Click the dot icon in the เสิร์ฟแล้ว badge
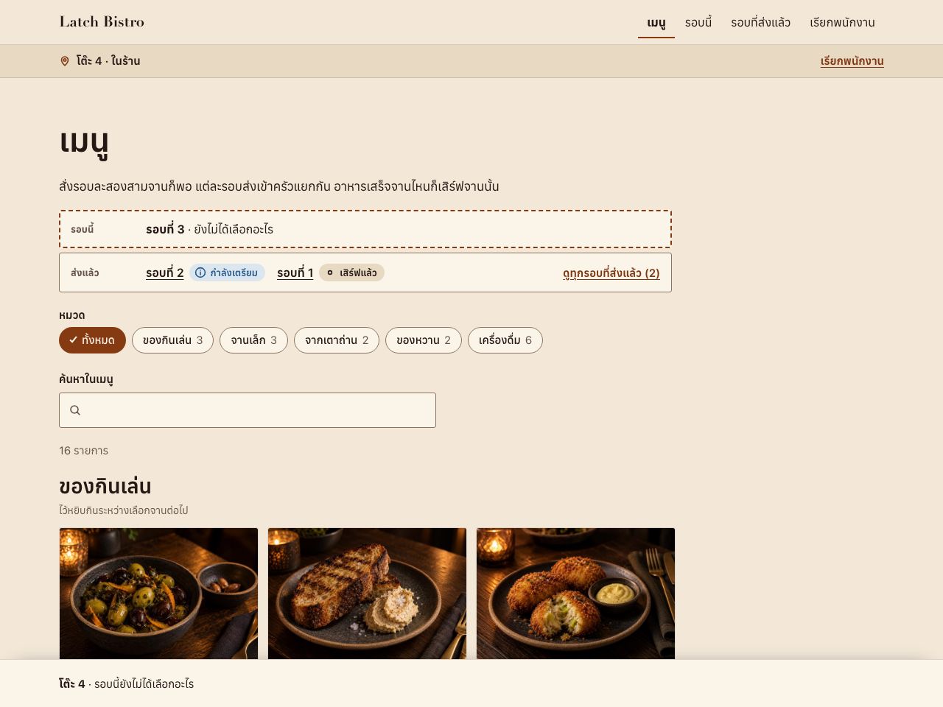The image size is (943, 707). (x=330, y=272)
